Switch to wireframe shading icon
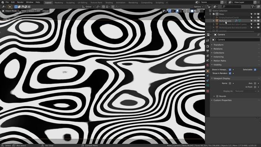 pos(189,11)
